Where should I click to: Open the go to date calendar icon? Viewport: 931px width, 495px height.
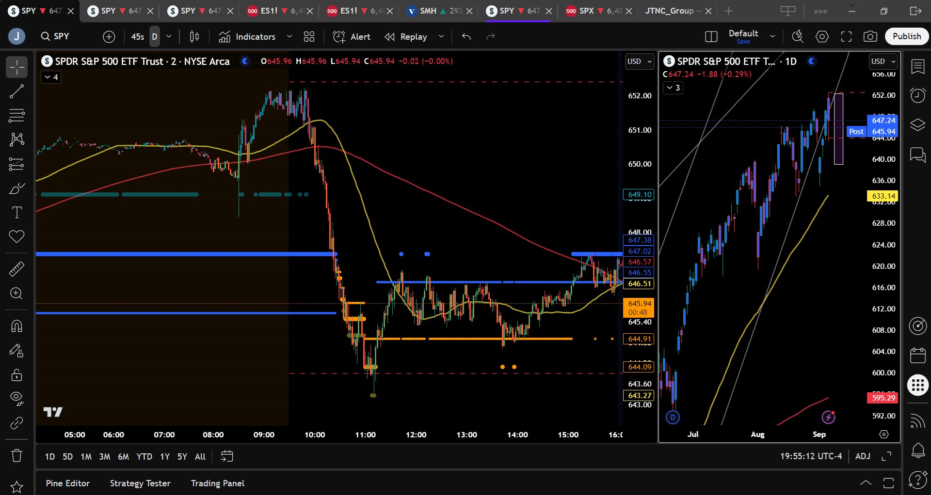227,456
